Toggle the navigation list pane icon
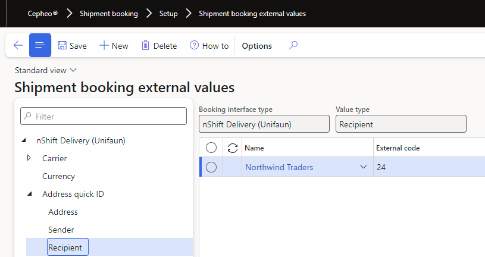 pos(40,45)
